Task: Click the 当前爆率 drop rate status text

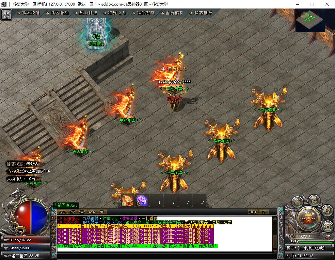Action: pos(28,171)
